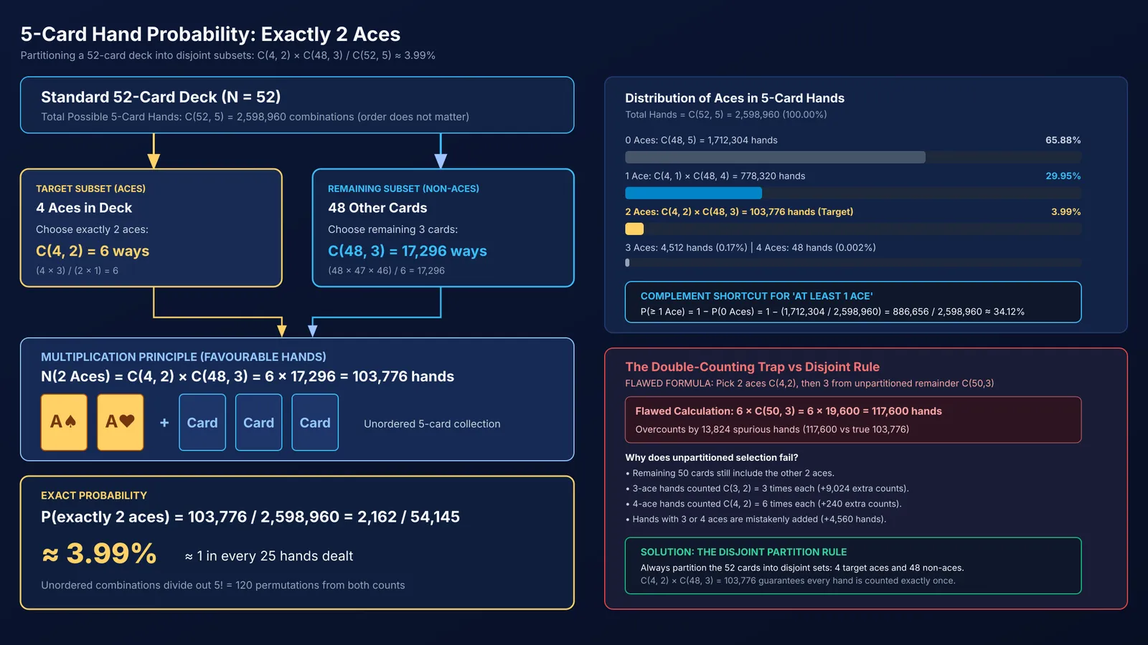The image size is (1148, 645).
Task: Click 'COMPLEMENT SHORTCUT FOR 'AT LEAST 1 ACE'' label
Action: 756,296
